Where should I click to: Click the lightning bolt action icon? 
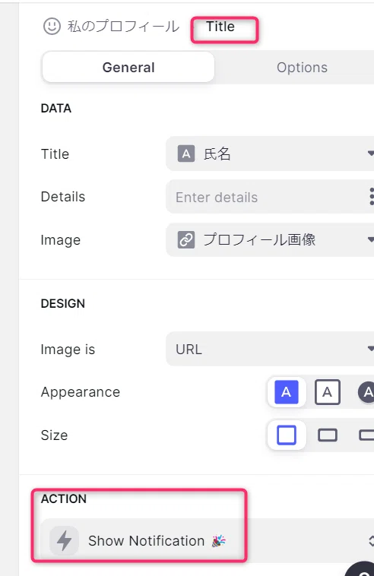click(x=65, y=540)
